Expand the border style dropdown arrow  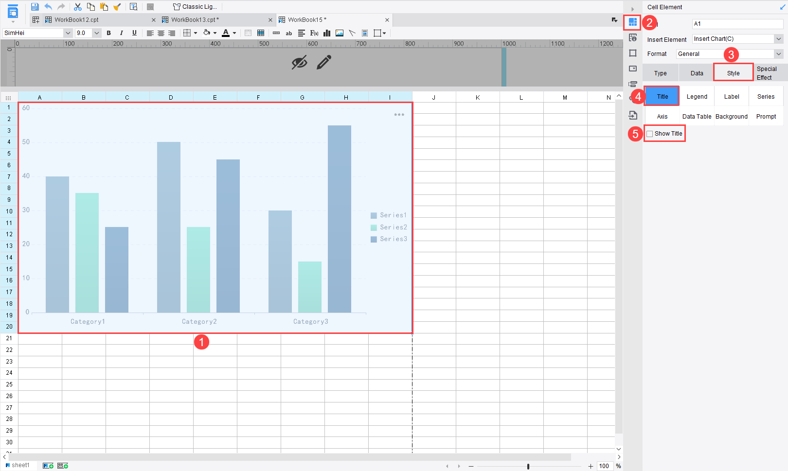196,33
